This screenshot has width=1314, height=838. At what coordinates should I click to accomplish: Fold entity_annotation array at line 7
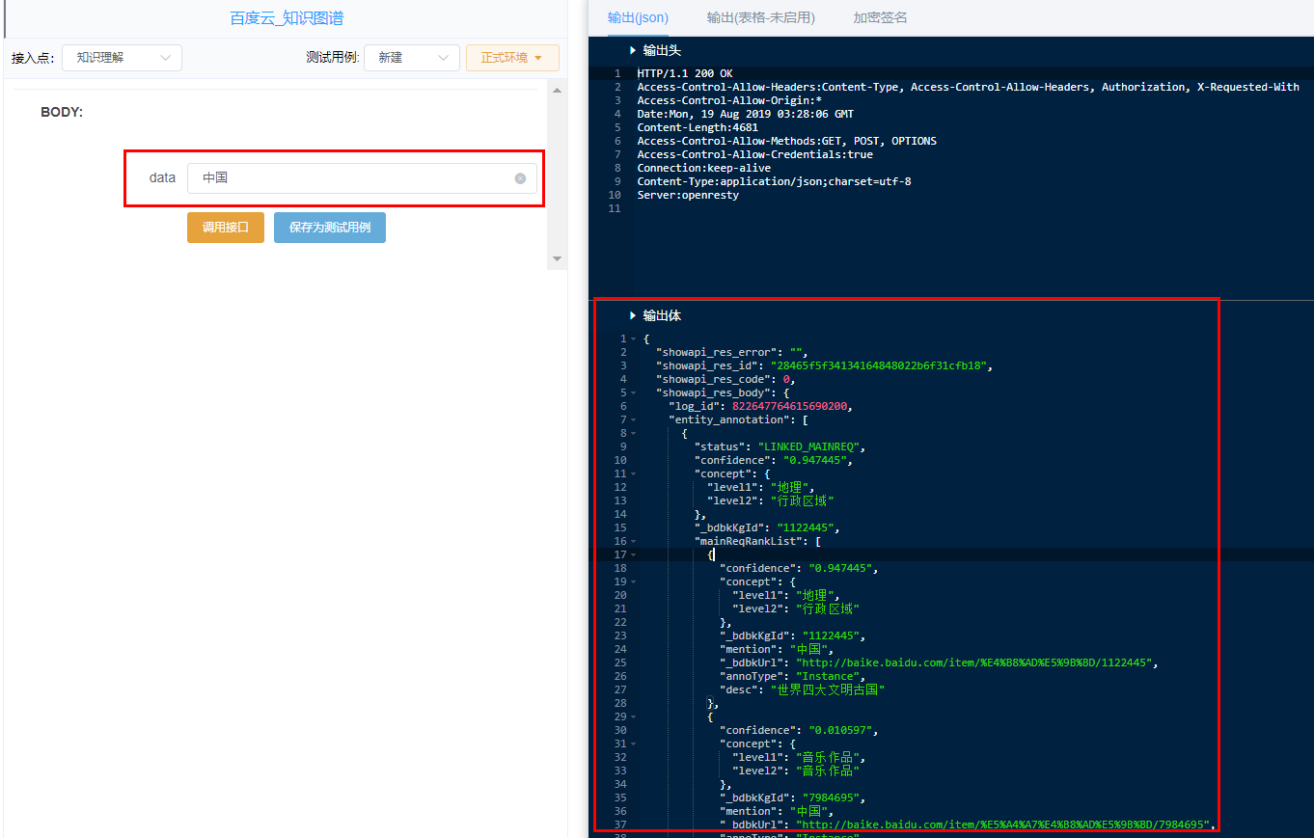tap(633, 420)
